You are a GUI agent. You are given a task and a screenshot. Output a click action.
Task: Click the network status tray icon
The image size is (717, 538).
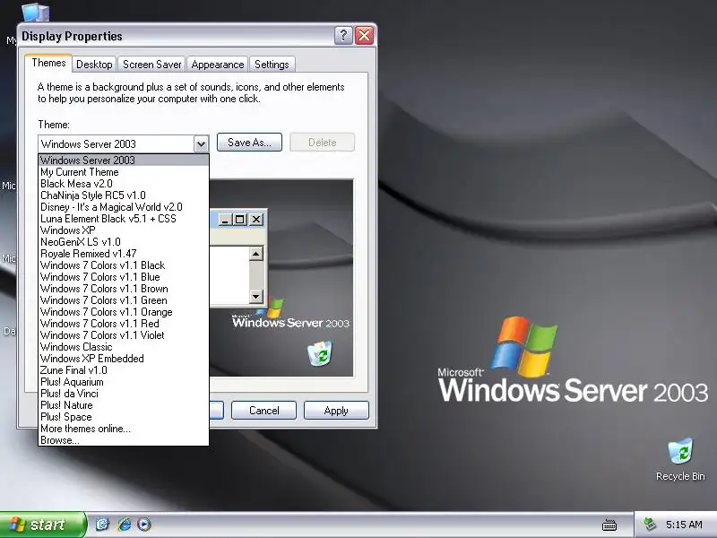coord(650,525)
